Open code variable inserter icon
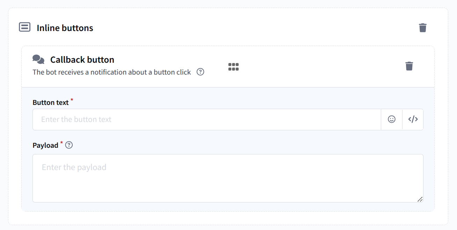This screenshot has height=230, width=457. pos(413,119)
